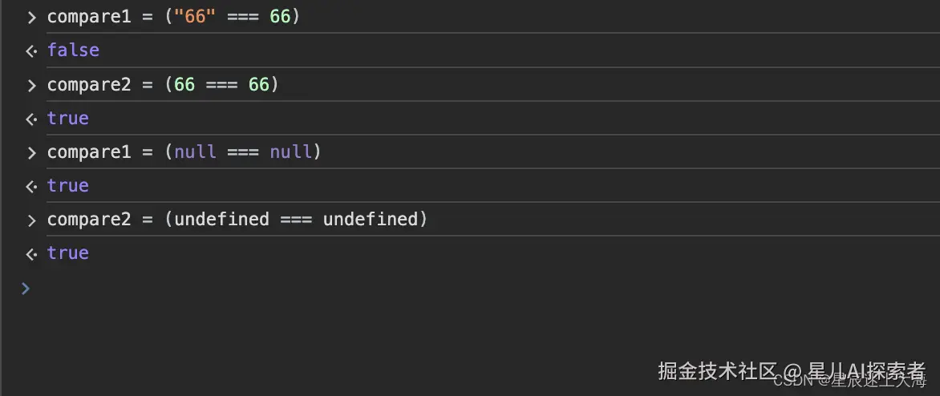Click the green 66 number in first line
This screenshot has width=940, height=396.
[280, 17]
